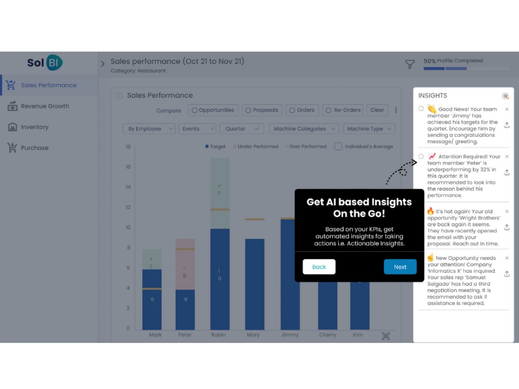The width and height of the screenshot is (519, 389).
Task: Click clapping hands emoji on Jimmy insight
Action: tap(432, 109)
